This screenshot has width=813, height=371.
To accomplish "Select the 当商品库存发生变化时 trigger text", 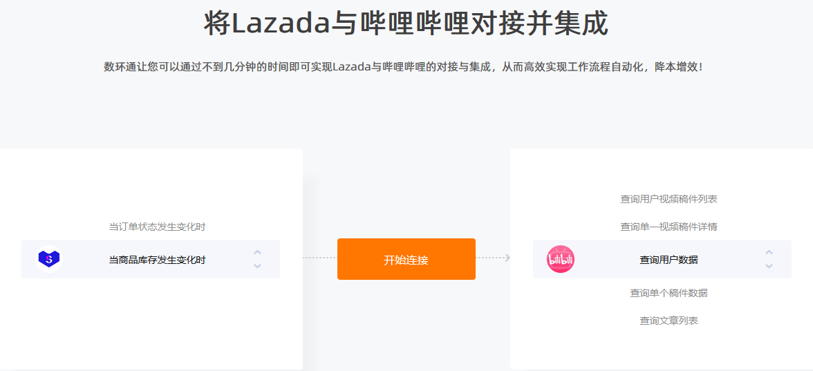I will [x=157, y=260].
